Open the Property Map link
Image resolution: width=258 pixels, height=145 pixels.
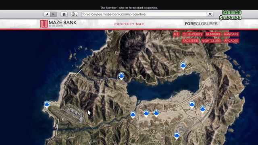[129, 24]
